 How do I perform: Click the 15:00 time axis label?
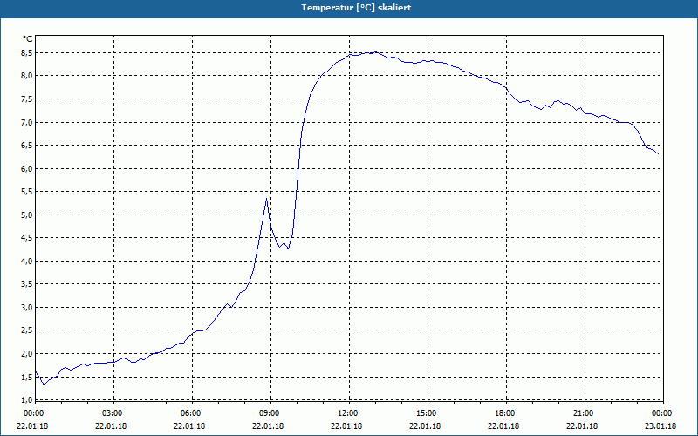(426, 413)
